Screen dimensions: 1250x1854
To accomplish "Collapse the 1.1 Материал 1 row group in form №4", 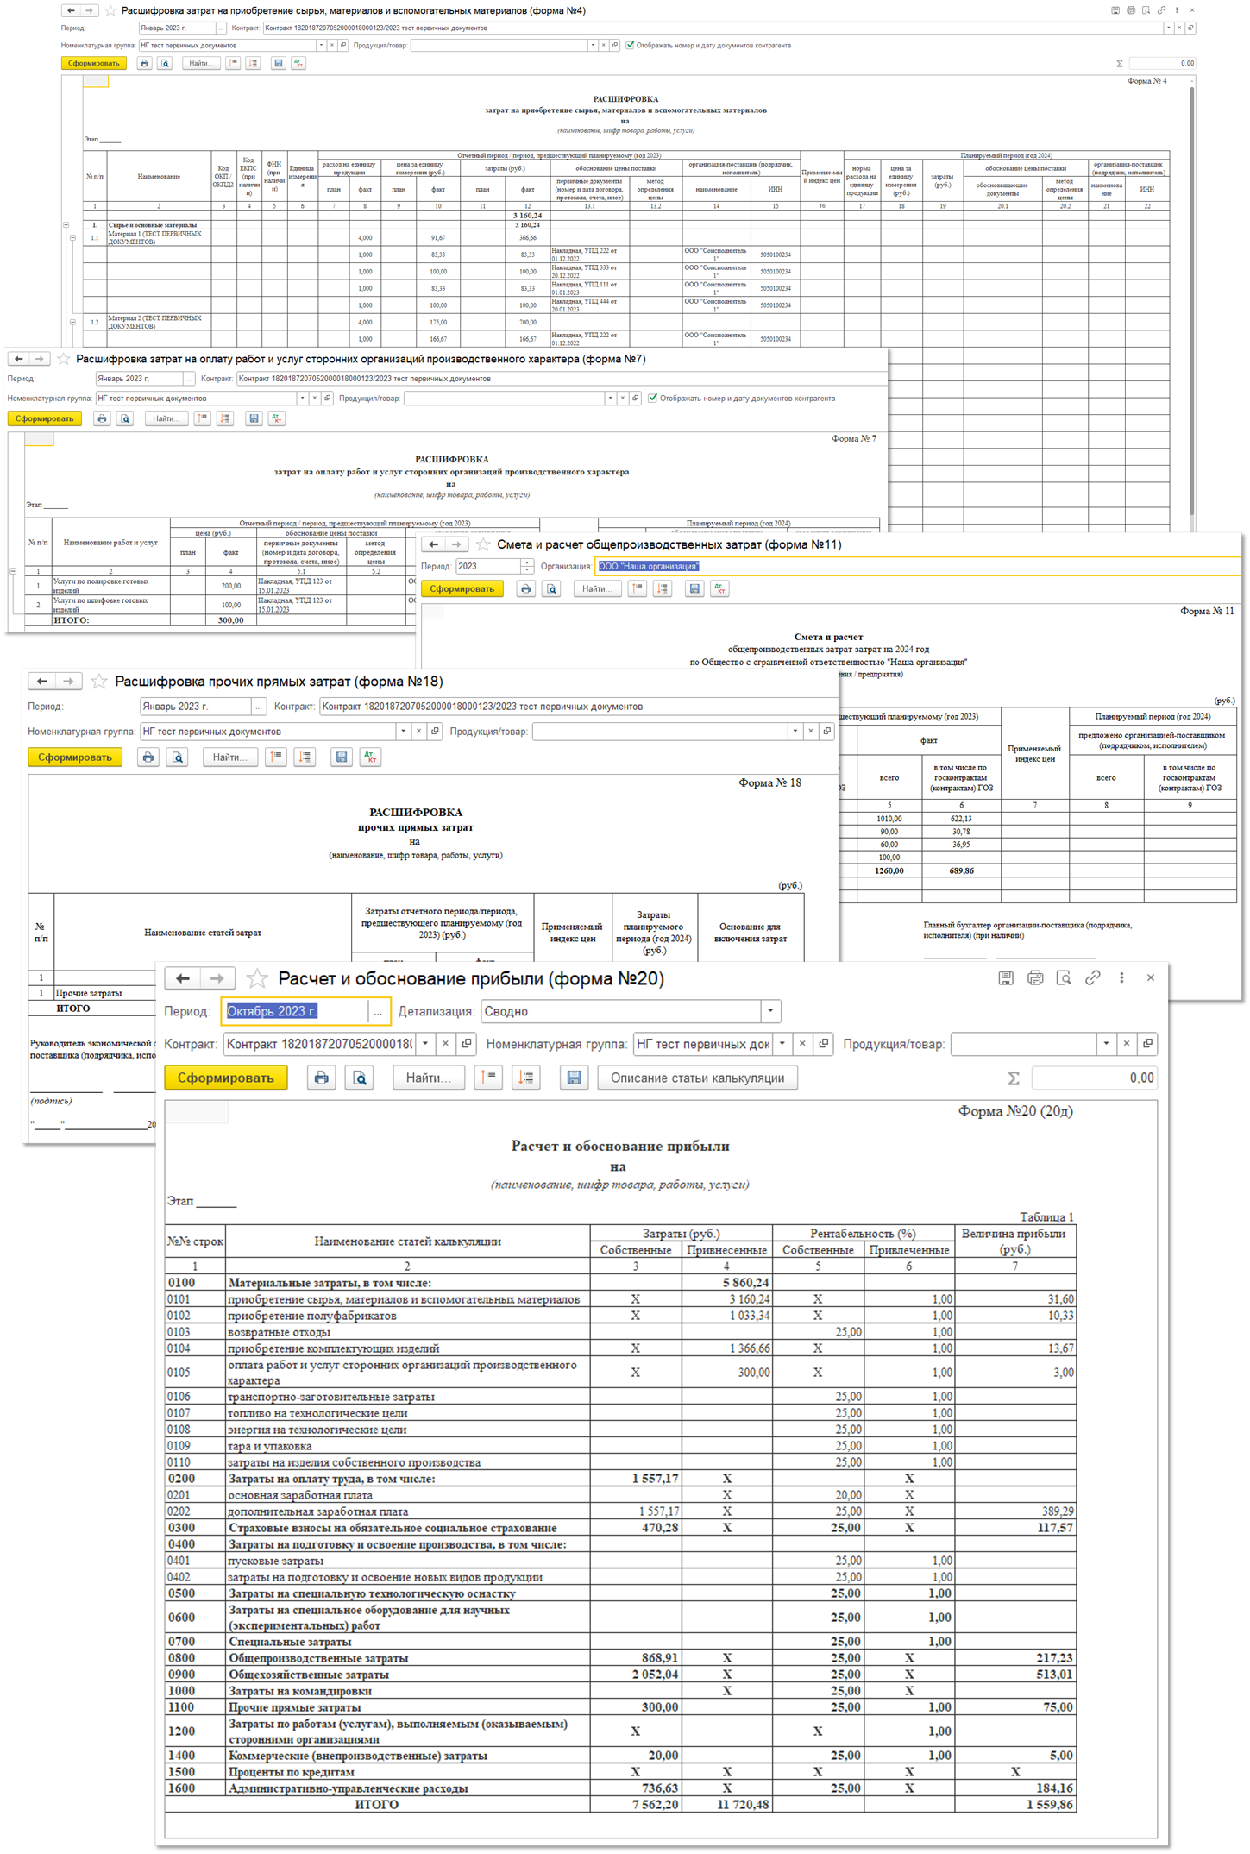I will pos(72,237).
